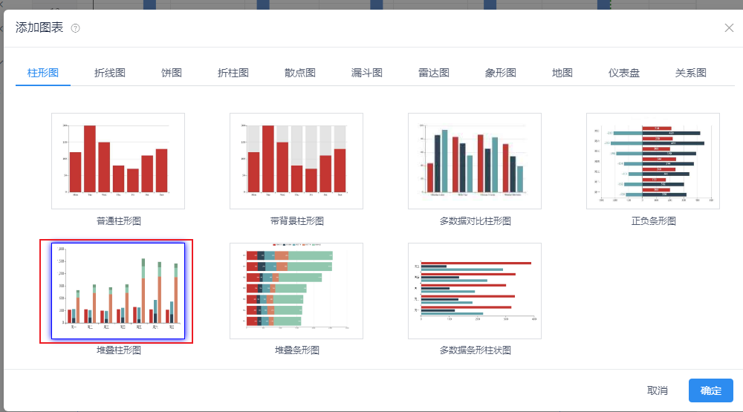
Task: Click the 多数据条形柱状图 caption text
Action: click(476, 350)
